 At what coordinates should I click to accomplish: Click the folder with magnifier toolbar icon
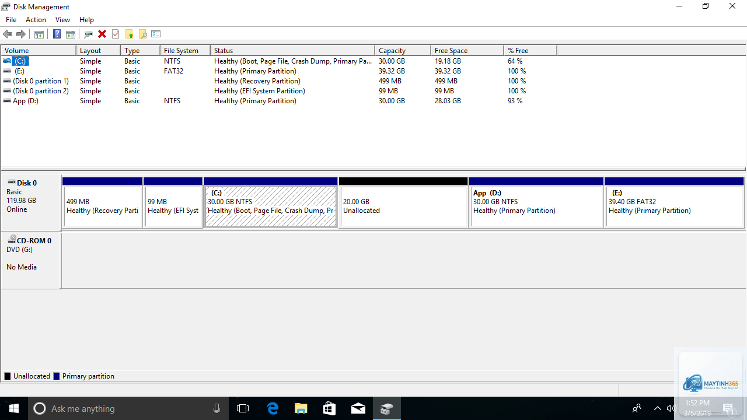[x=142, y=34]
